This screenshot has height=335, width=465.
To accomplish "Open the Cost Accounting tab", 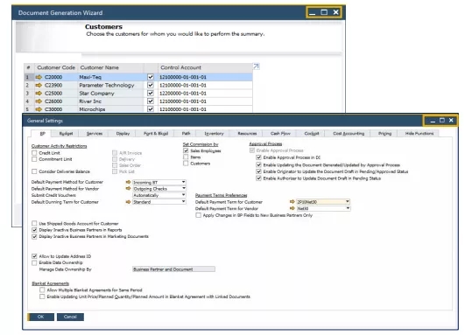I will [349, 134].
